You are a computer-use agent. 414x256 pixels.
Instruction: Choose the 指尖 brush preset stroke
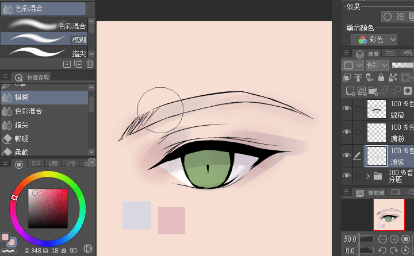click(44, 52)
